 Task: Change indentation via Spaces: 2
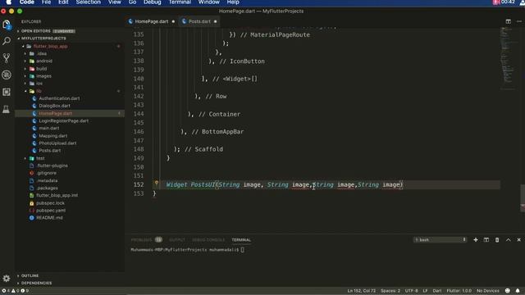point(390,291)
